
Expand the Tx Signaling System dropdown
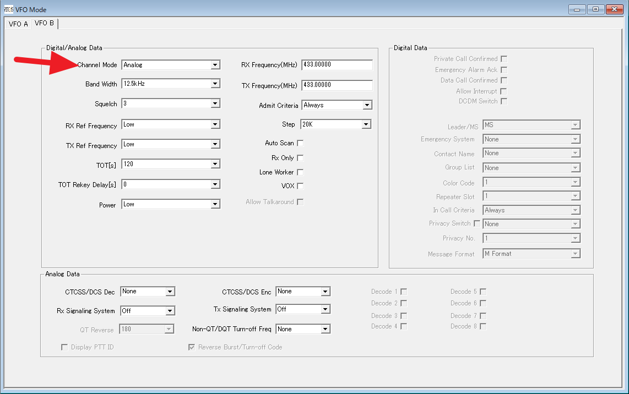click(325, 309)
